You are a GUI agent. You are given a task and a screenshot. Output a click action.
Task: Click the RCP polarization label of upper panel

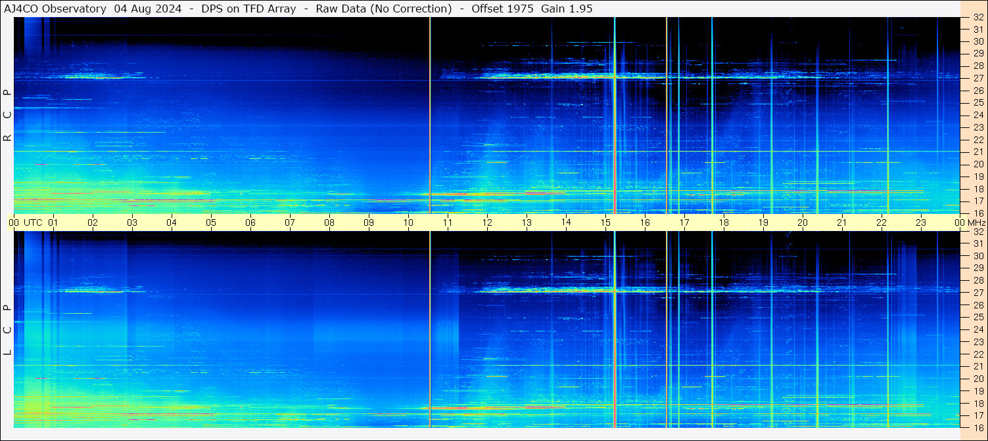[8, 115]
